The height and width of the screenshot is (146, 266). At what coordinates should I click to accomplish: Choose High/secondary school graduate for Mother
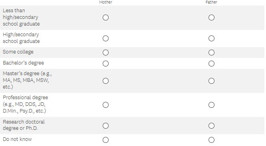[x=105, y=38]
